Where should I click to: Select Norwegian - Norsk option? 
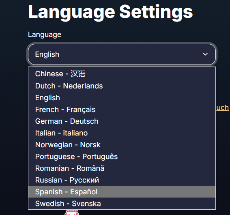(122, 145)
